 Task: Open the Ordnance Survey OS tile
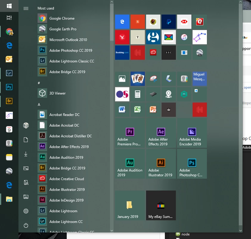coord(122,94)
